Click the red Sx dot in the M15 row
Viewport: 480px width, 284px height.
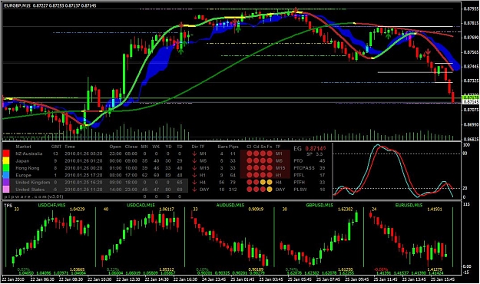pyautogui.click(x=263, y=168)
